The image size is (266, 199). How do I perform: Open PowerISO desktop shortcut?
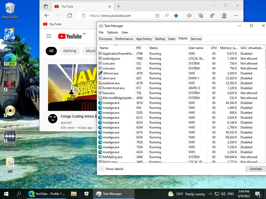10,113
